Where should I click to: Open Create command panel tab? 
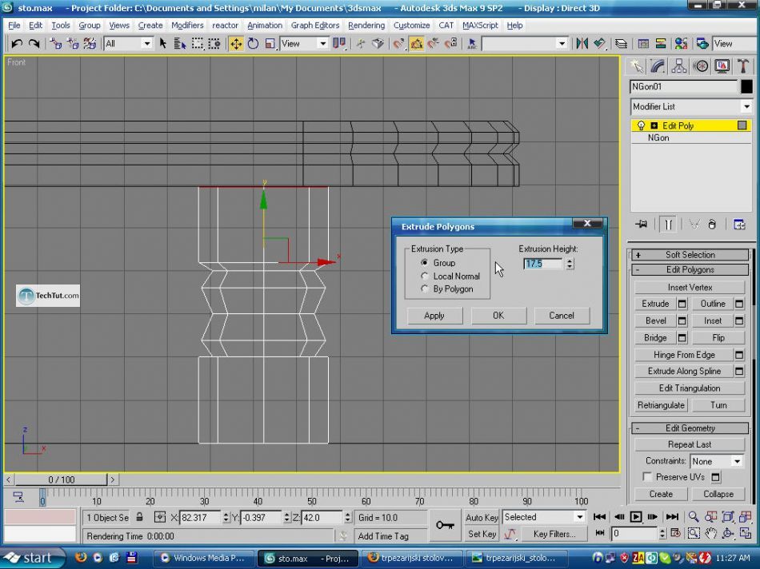637,66
